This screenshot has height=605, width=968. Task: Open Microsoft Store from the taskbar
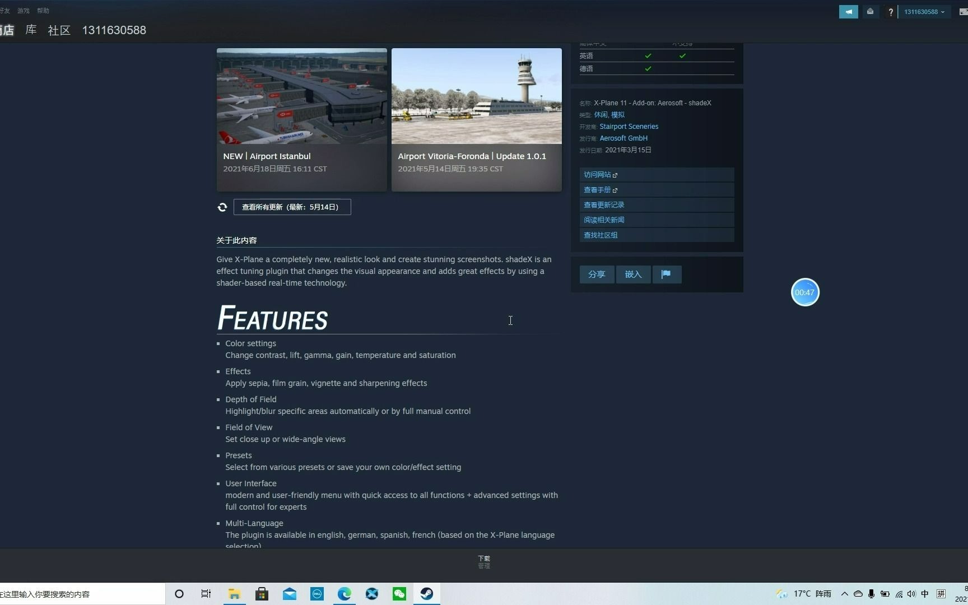(x=262, y=594)
